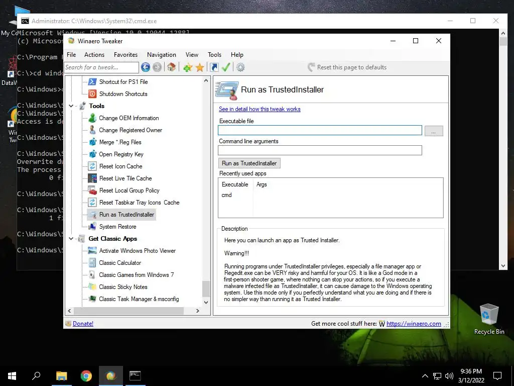The height and width of the screenshot is (386, 514).
Task: Click tree vertical scrollbar down arrow
Action: [206, 302]
